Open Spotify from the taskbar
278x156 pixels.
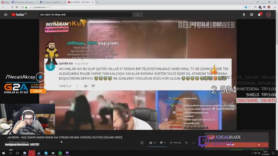point(60,153)
